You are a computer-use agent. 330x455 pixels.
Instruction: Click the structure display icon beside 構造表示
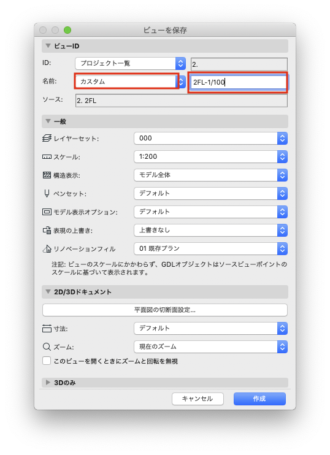click(x=47, y=175)
